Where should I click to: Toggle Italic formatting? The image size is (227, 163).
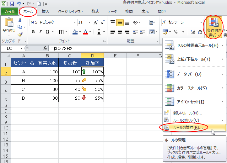click(x=40, y=32)
